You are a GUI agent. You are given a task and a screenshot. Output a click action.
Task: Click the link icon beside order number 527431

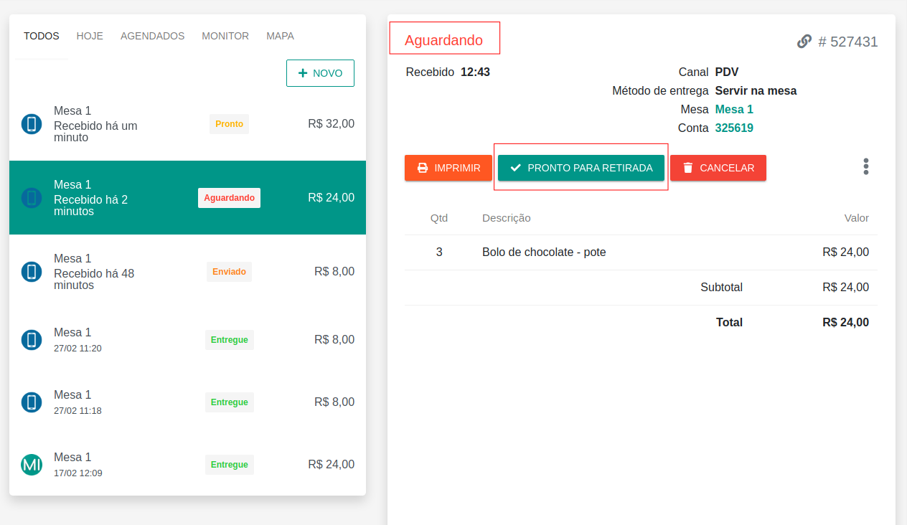(x=804, y=42)
